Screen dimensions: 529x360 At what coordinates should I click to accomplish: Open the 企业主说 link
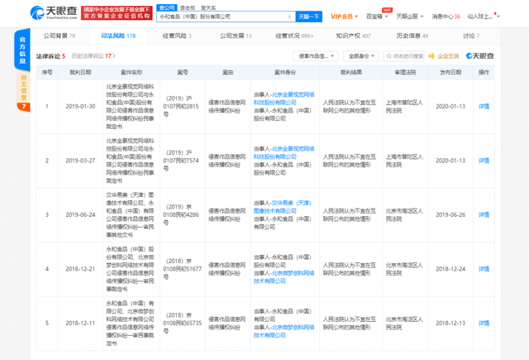[448, 56]
